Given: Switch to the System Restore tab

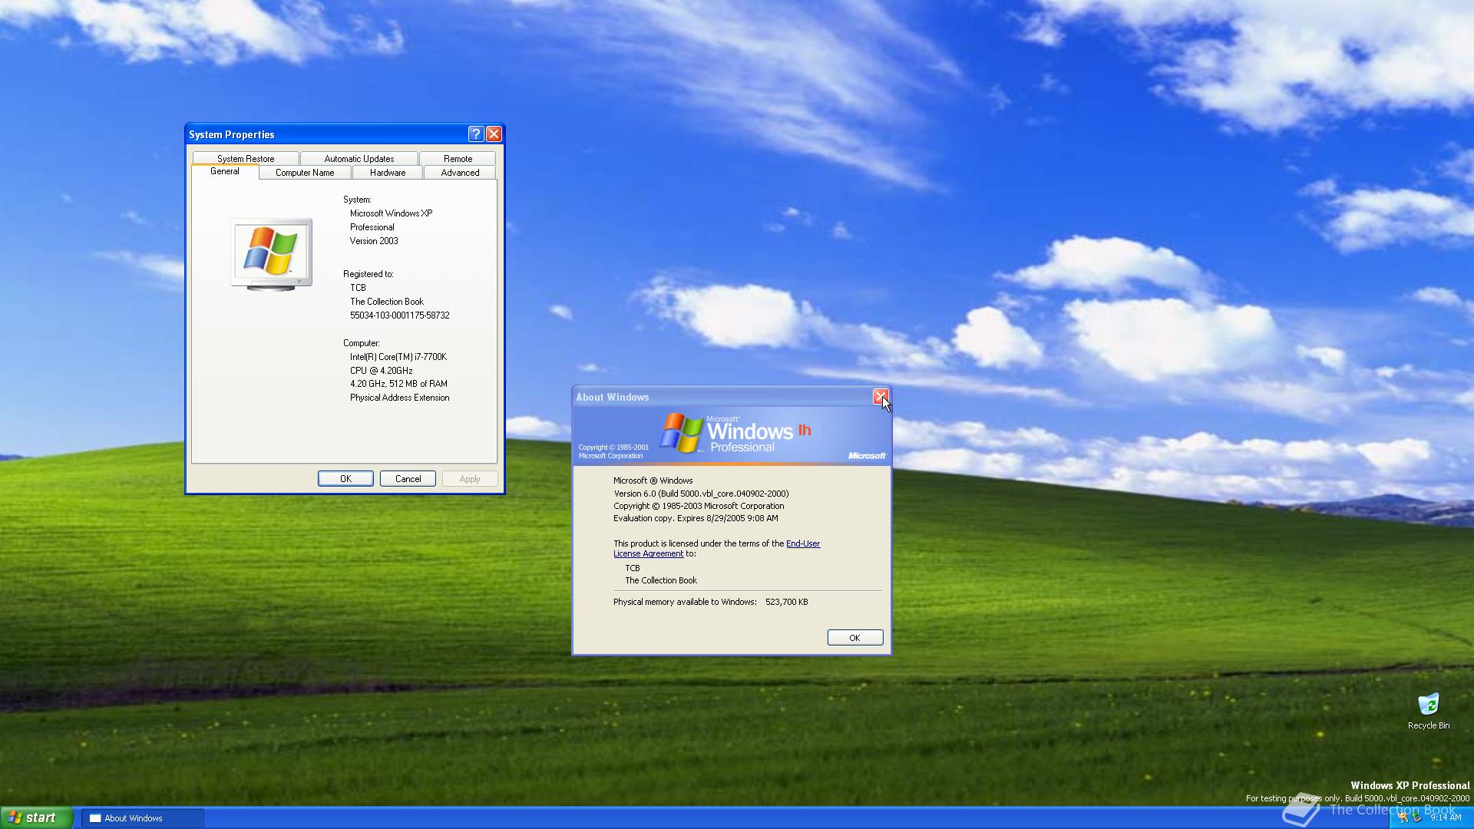Looking at the screenshot, I should pyautogui.click(x=245, y=159).
